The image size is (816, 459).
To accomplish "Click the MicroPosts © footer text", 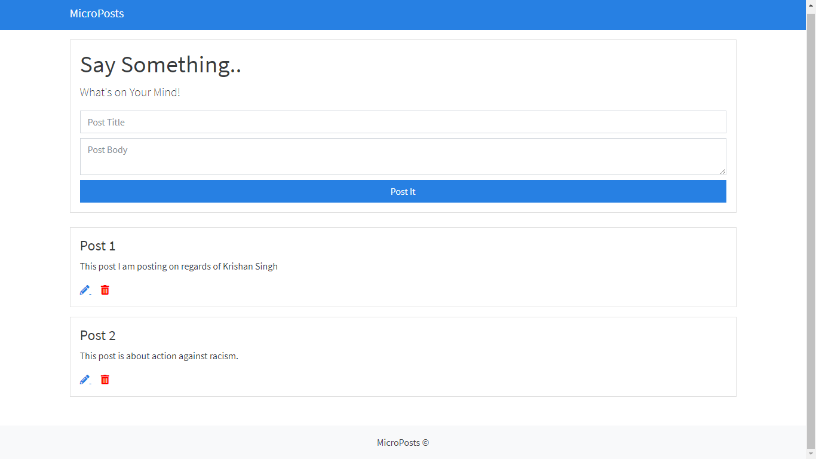I will [x=403, y=442].
